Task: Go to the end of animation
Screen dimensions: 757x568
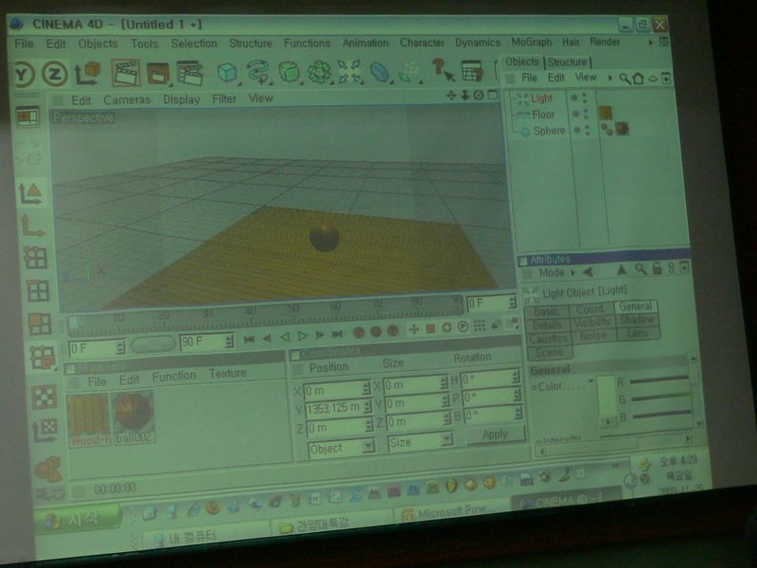Action: 338,334
